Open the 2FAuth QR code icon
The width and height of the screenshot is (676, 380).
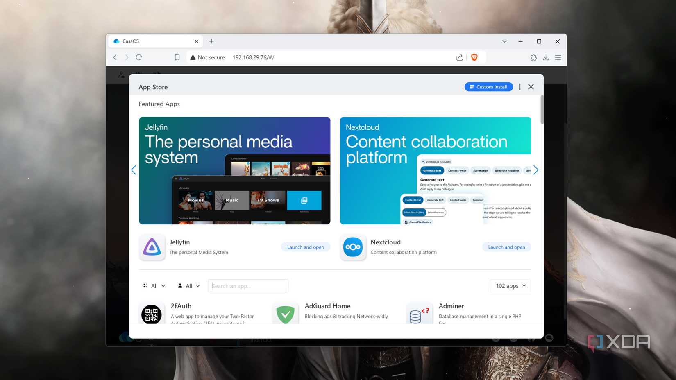pos(152,314)
